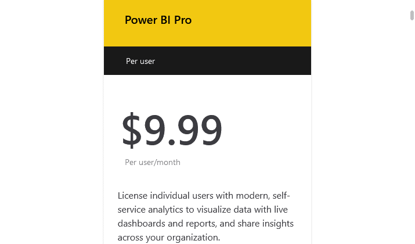
Task: Click the yellow banner right of the title
Action: pyautogui.click(x=251, y=23)
